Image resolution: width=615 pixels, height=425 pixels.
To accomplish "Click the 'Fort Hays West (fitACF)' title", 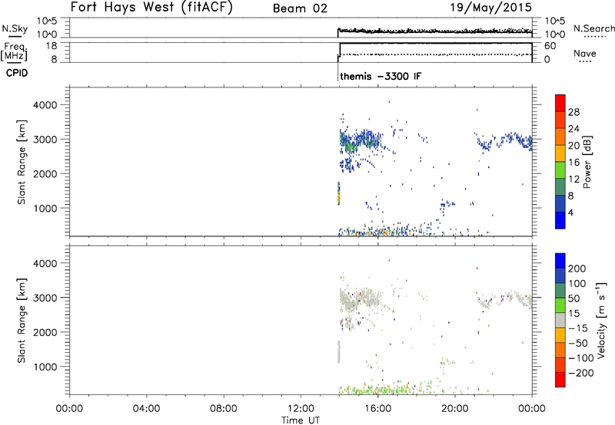I will click(151, 7).
